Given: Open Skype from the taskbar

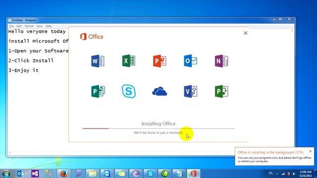Looking at the screenshot, I should (x=150, y=174).
